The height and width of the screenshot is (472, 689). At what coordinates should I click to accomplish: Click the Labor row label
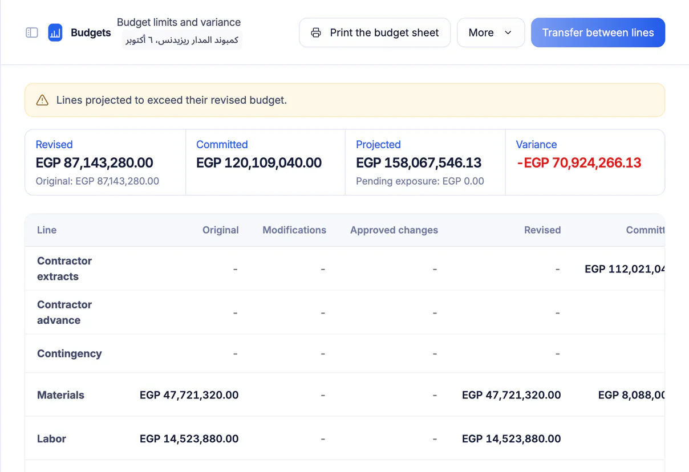click(51, 439)
